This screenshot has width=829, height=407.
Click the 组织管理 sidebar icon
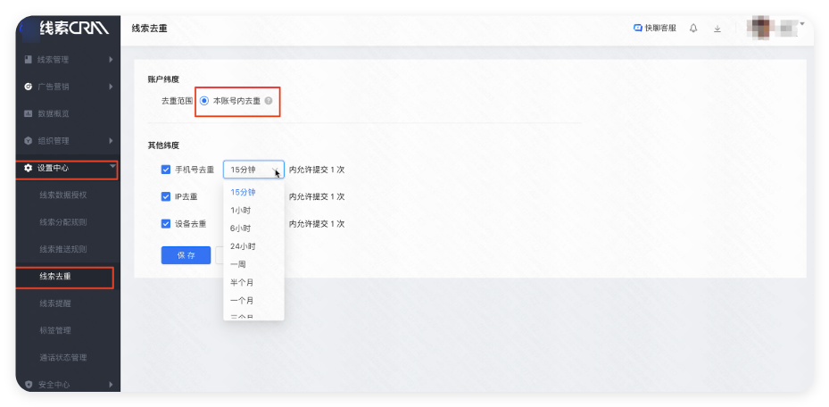tap(29, 141)
